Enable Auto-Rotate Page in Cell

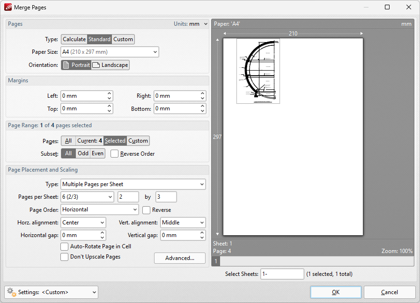point(64,246)
